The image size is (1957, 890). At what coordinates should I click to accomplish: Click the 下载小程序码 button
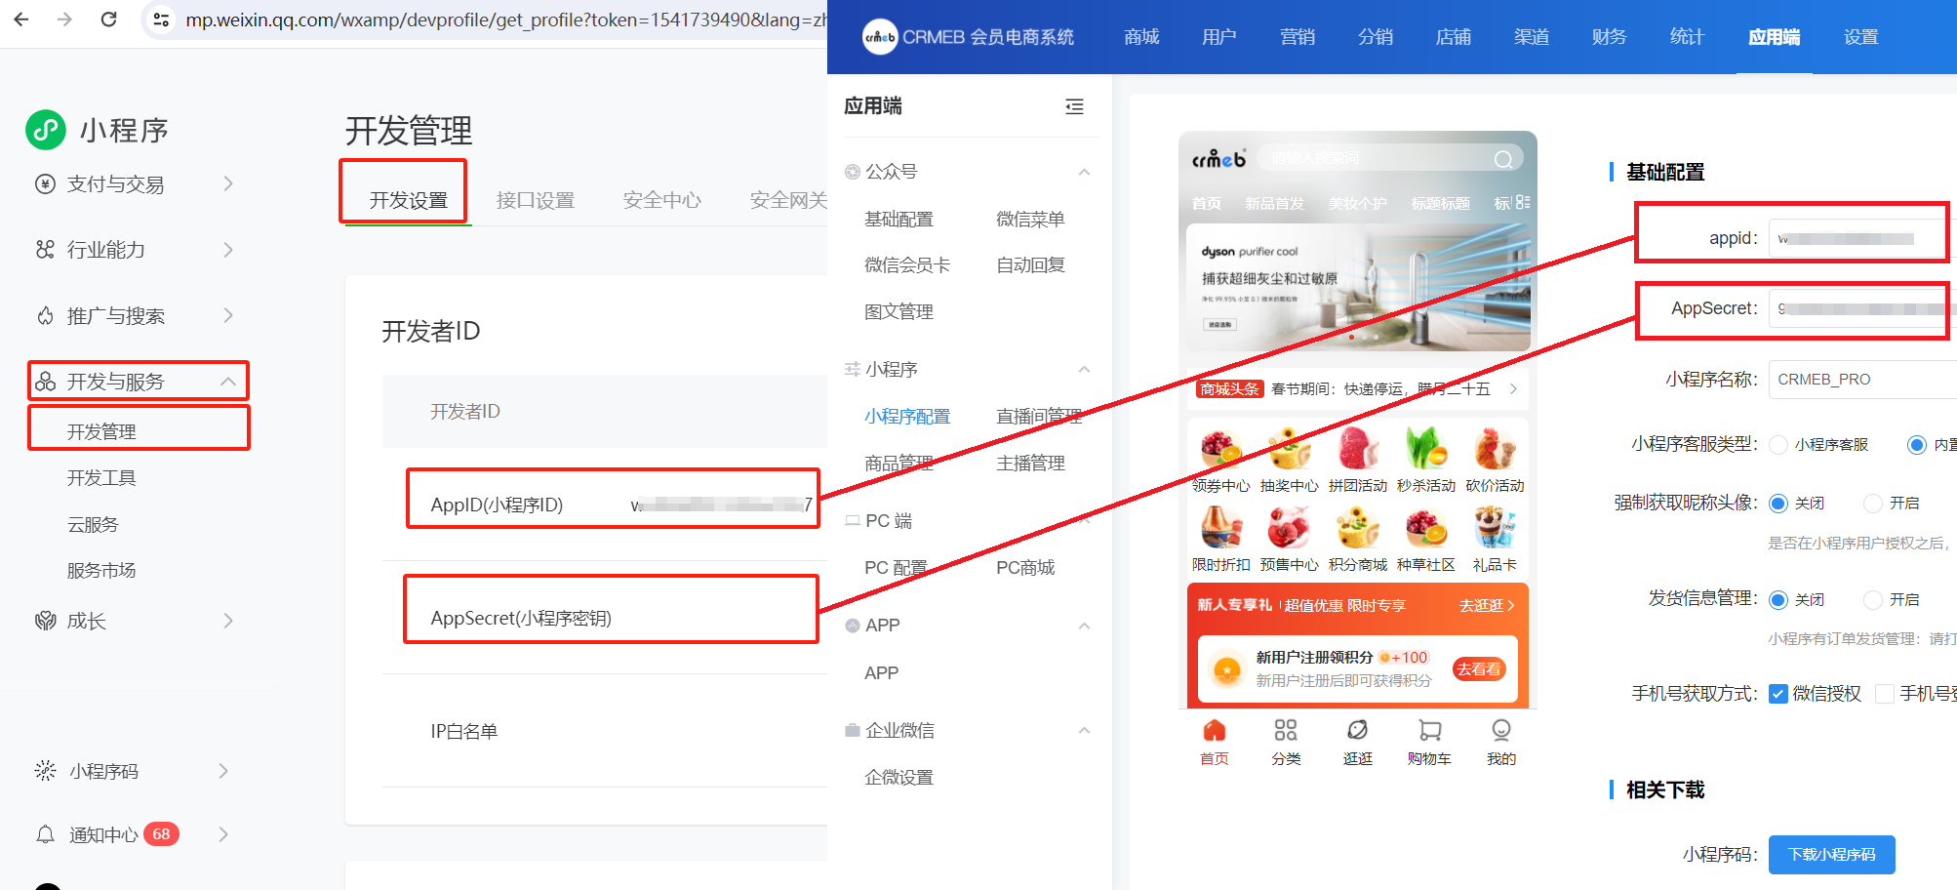point(1831,854)
